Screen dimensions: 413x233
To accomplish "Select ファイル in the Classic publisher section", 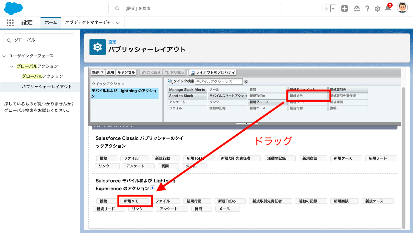I will [x=134, y=158].
